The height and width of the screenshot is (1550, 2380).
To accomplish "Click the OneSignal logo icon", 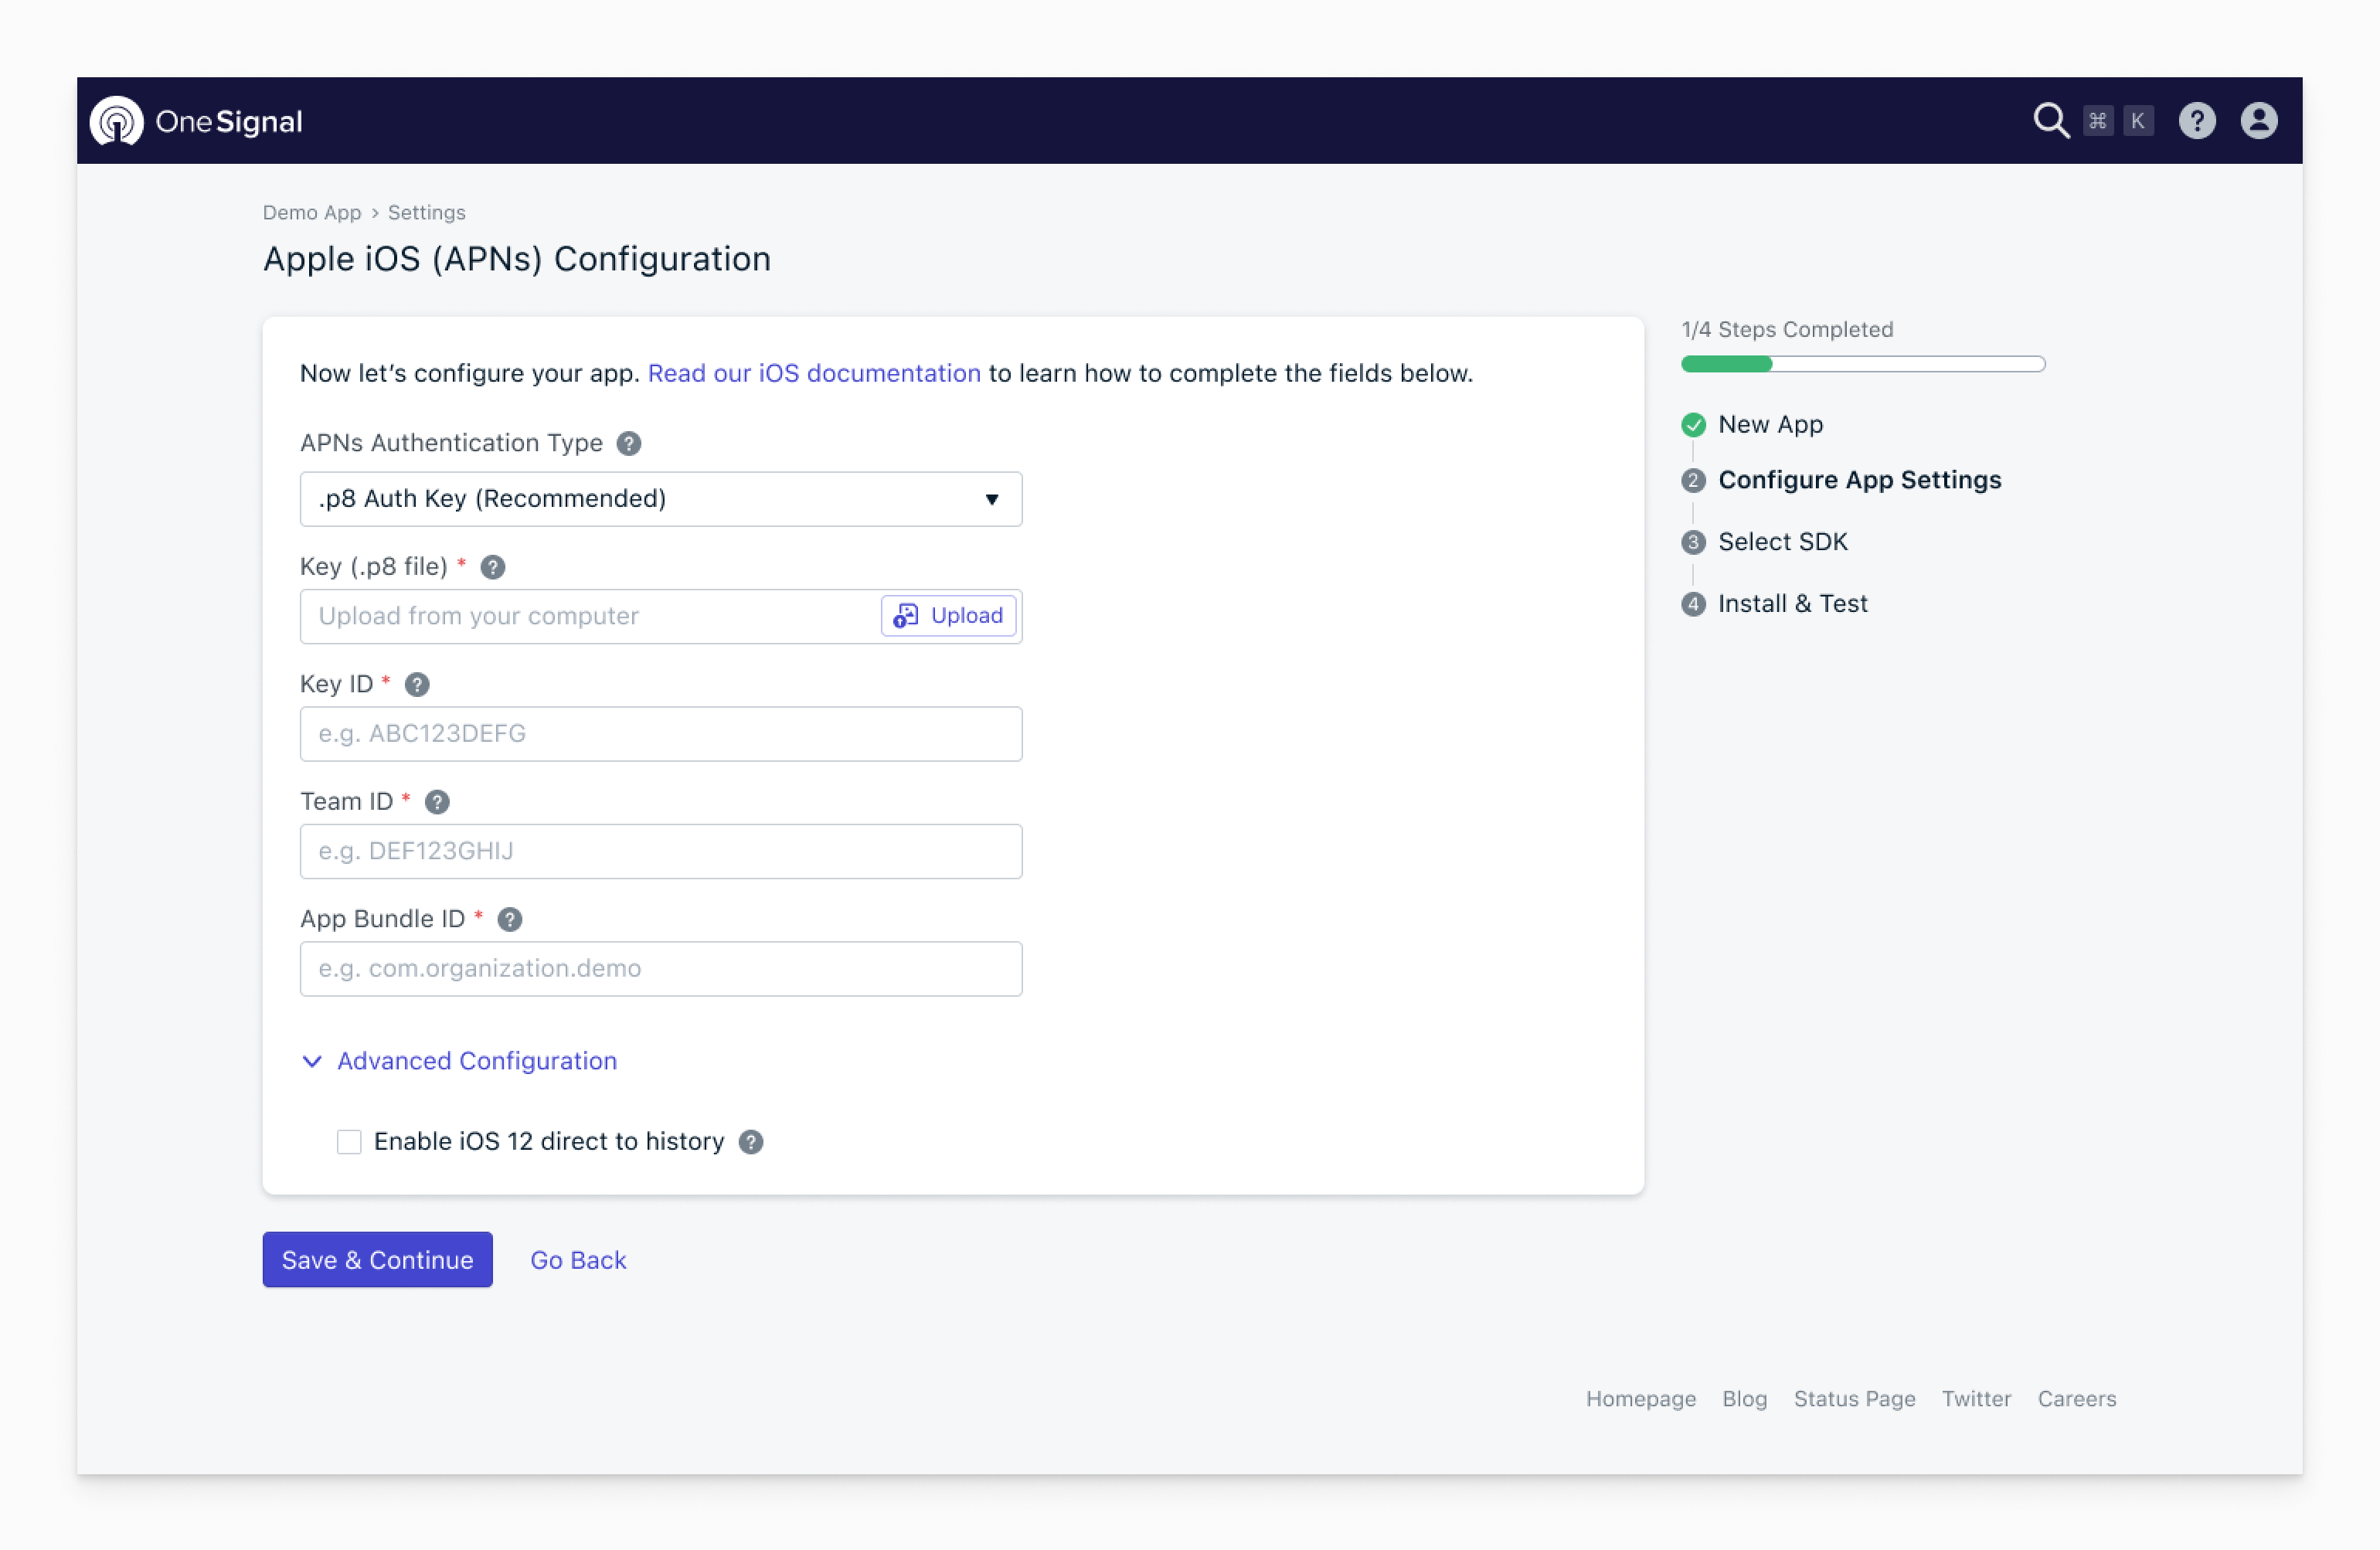I will click(x=117, y=121).
